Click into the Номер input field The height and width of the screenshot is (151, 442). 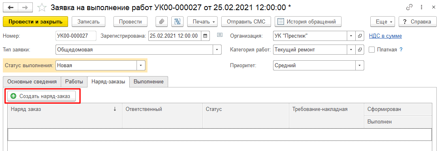[x=76, y=36]
